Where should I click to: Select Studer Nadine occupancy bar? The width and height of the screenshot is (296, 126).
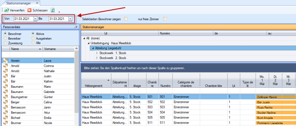point(276,113)
